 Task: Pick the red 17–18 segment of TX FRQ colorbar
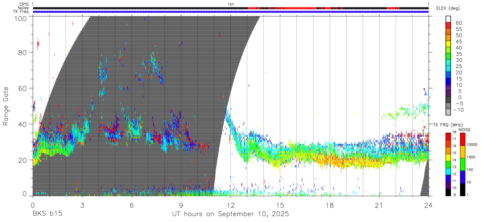pos(448,136)
